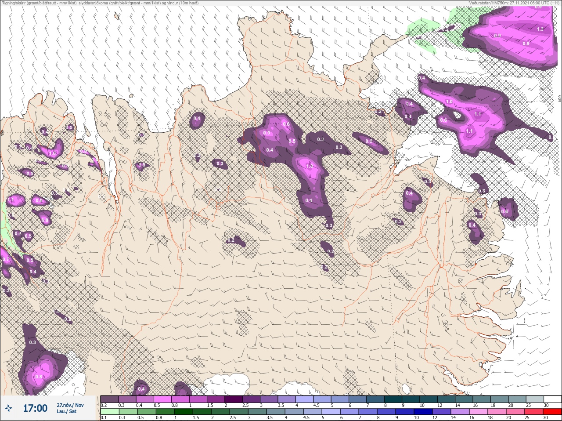Select upper legend swatch between 0.5 and 0.8
The image size is (562, 421).
click(x=162, y=399)
